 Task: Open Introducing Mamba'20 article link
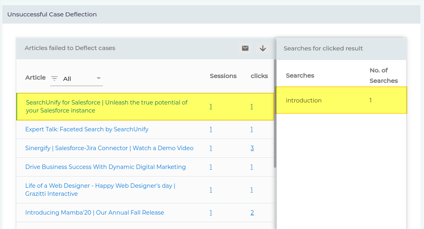(94, 213)
